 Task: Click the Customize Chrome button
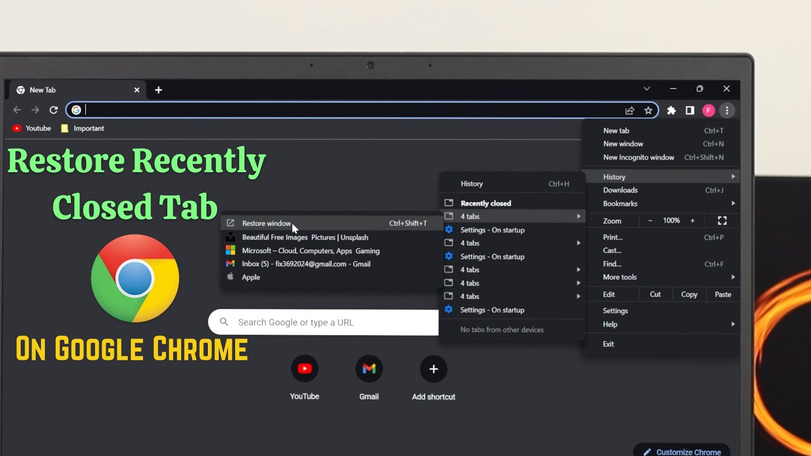pyautogui.click(x=682, y=452)
